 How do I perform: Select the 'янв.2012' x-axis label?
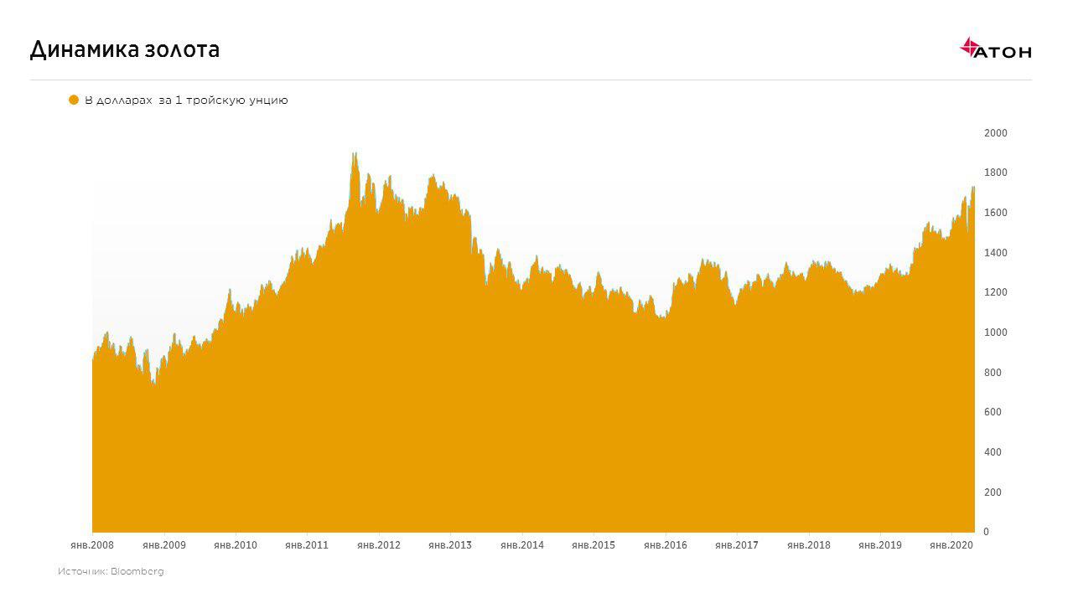[379, 545]
